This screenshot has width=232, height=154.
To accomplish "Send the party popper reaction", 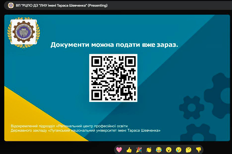I will click(139, 150).
